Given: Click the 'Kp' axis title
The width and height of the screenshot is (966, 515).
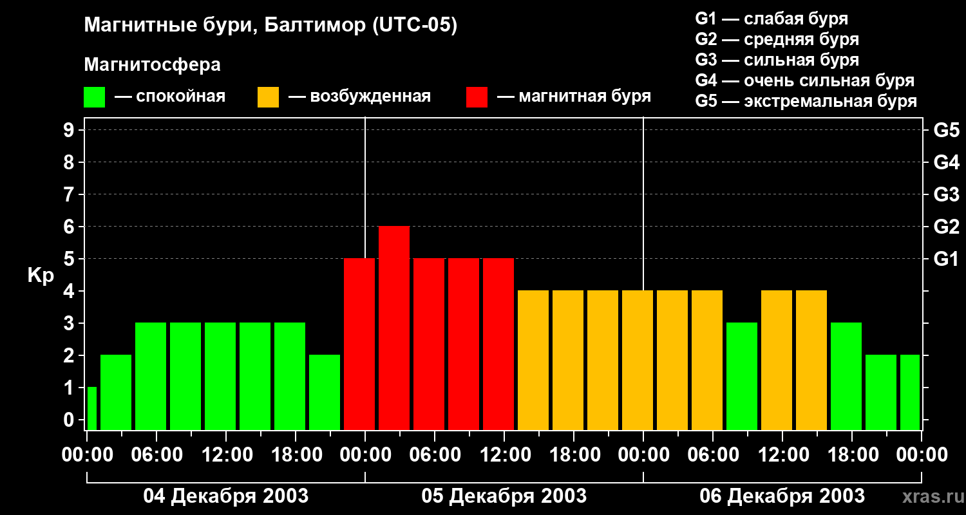Looking at the screenshot, I should [41, 275].
